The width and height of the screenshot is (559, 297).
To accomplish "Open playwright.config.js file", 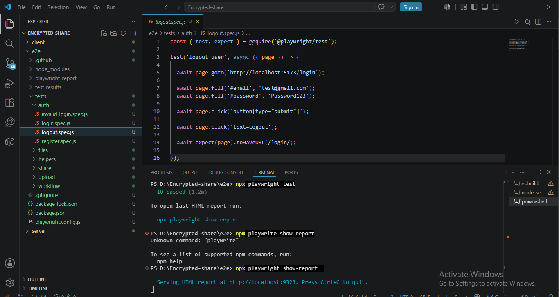I will (x=58, y=222).
